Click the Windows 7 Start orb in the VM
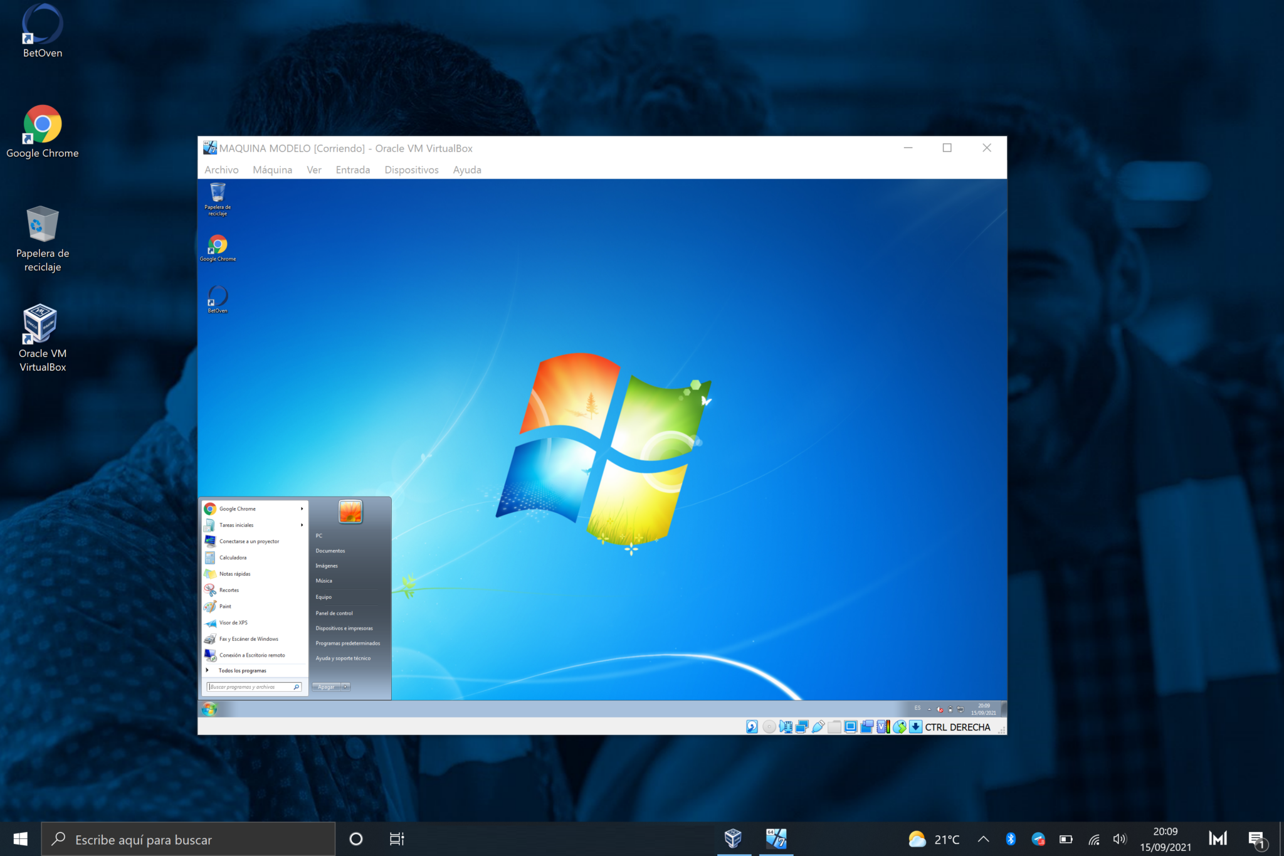Viewport: 1284px width, 856px height. (x=209, y=709)
